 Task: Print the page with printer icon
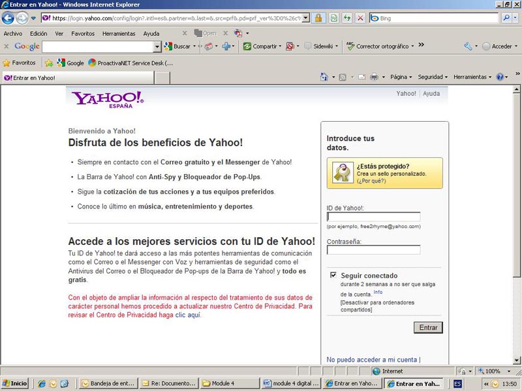tap(374, 77)
